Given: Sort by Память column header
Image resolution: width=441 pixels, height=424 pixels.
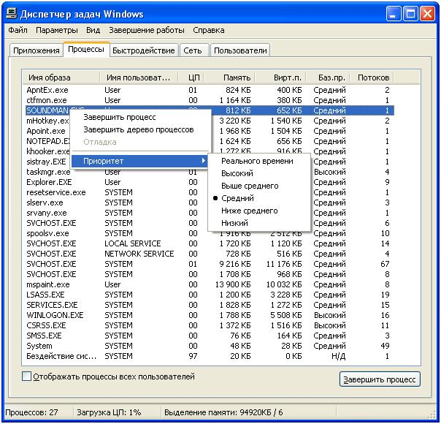Looking at the screenshot, I should (x=230, y=77).
